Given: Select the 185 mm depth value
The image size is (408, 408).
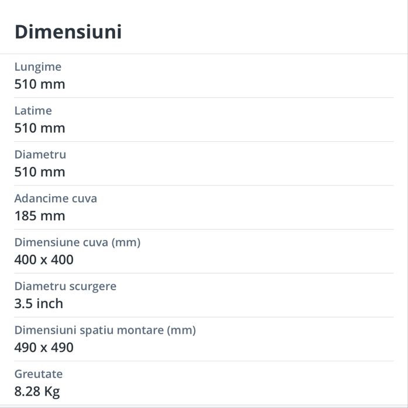Looking at the screenshot, I should coord(40,216).
